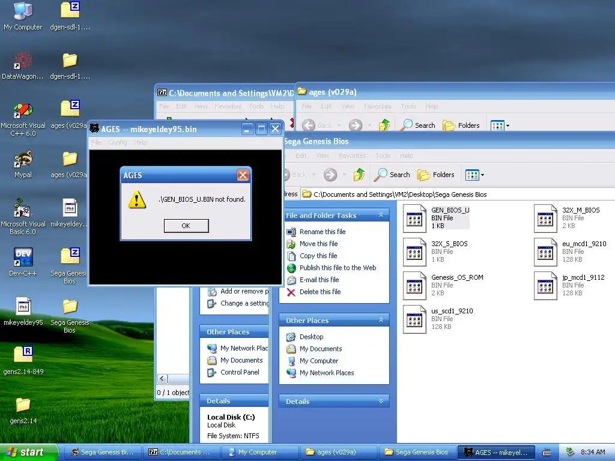Click E-mail this file link
Screen dimensions: 615x461
319,280
